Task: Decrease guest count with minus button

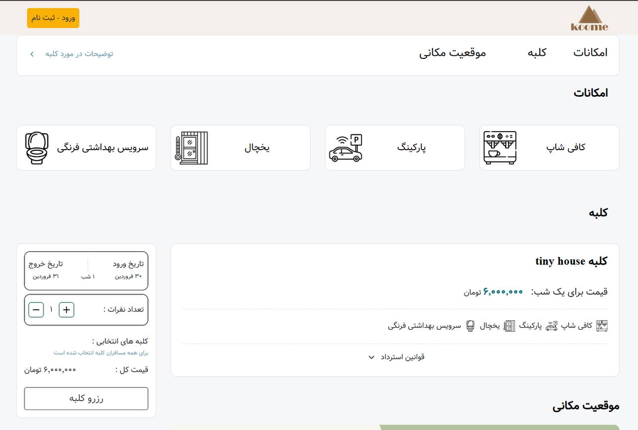Action: pyautogui.click(x=36, y=310)
